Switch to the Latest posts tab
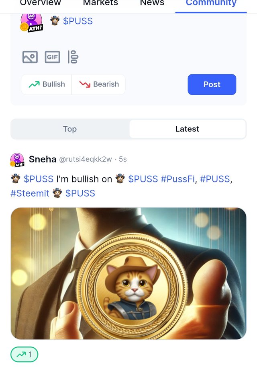Image resolution: width=257 pixels, height=367 pixels. coord(187,129)
